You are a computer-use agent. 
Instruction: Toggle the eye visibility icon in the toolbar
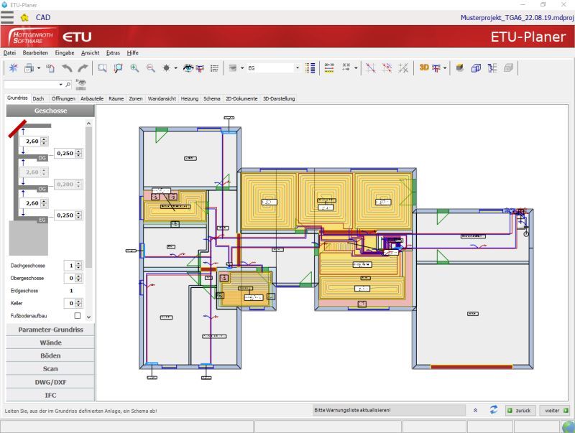click(188, 67)
